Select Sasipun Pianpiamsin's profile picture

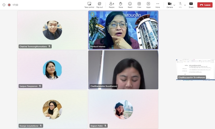pos(52,70)
